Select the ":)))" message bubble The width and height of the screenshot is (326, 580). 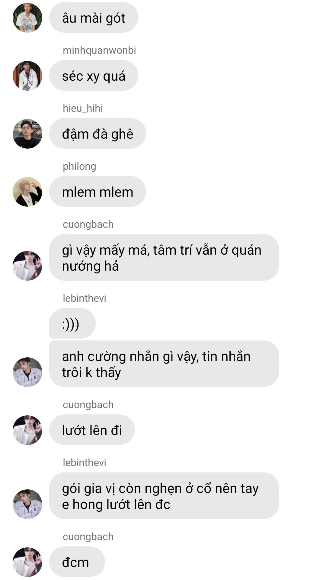(x=72, y=324)
